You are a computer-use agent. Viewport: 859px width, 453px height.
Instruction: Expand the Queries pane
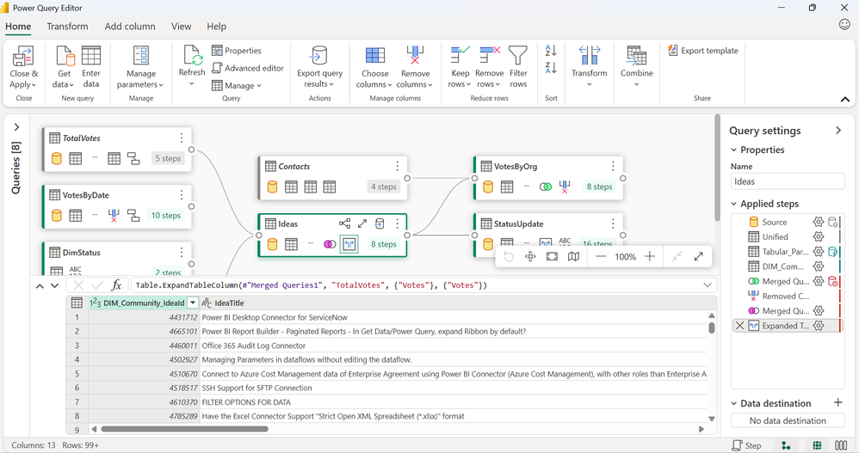coord(16,127)
